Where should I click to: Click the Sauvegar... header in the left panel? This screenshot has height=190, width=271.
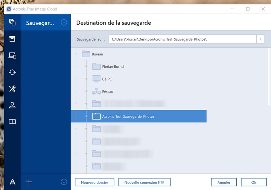pos(40,23)
